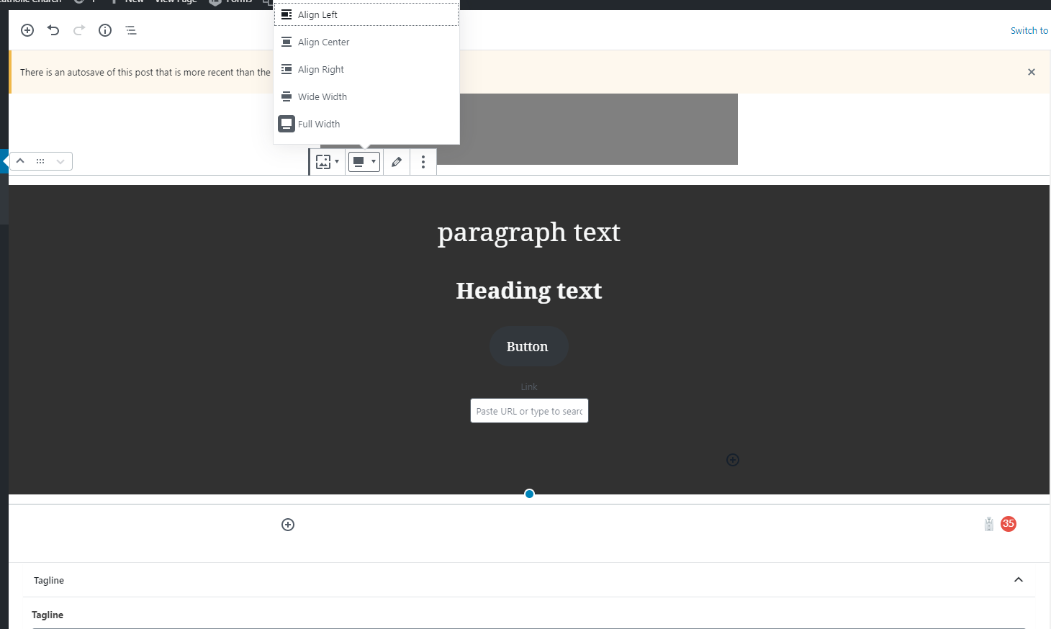Open the block navigation list icon
This screenshot has height=629, width=1051.
pos(131,30)
